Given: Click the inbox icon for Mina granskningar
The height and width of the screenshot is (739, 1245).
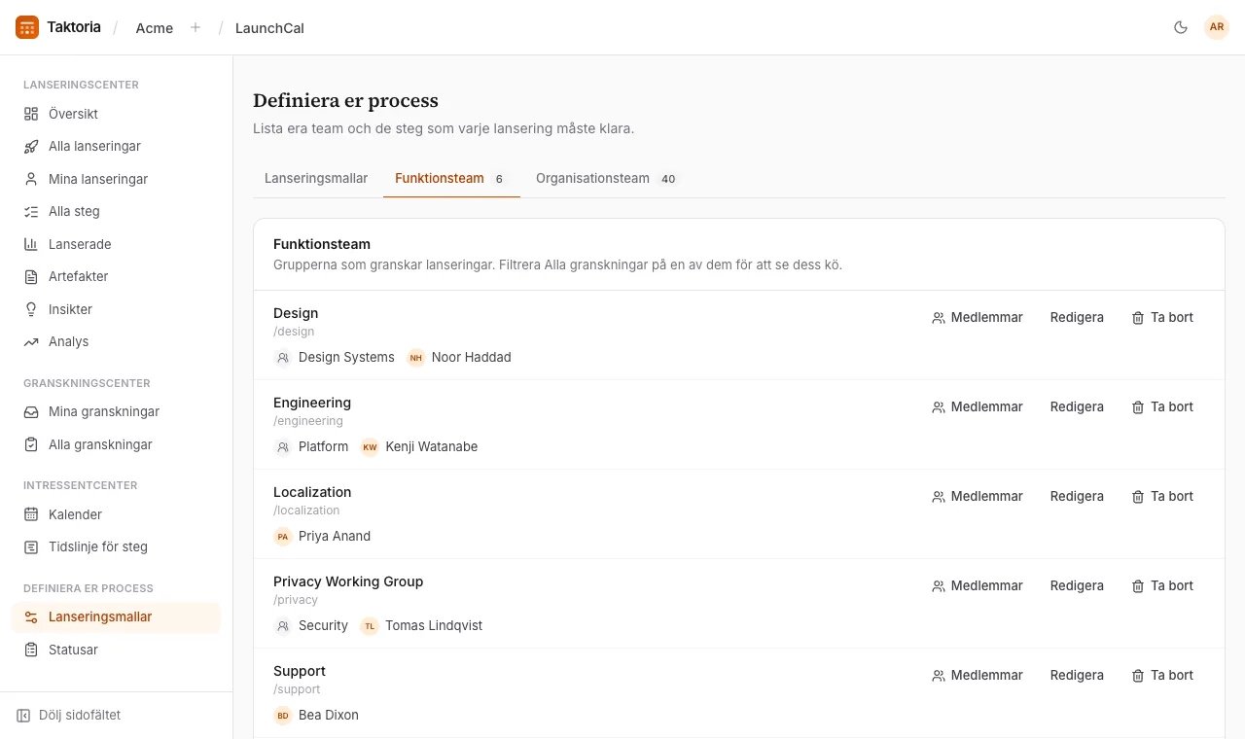Looking at the screenshot, I should tap(31, 412).
